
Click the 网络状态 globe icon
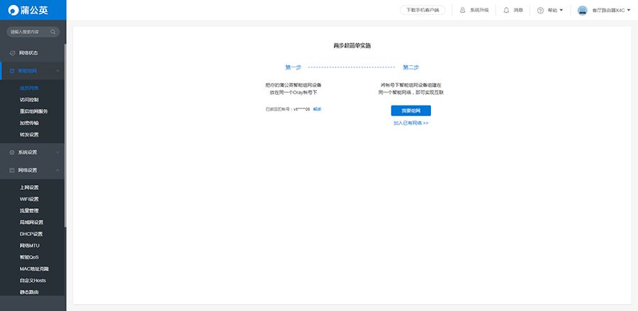click(12, 53)
